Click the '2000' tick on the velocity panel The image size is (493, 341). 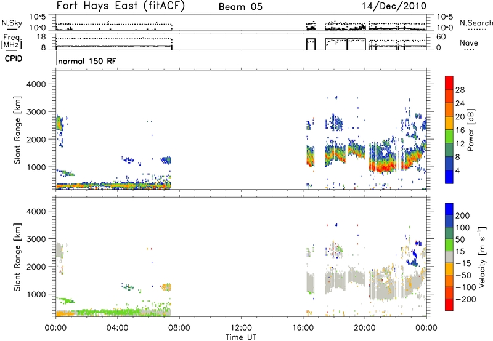click(x=36, y=267)
